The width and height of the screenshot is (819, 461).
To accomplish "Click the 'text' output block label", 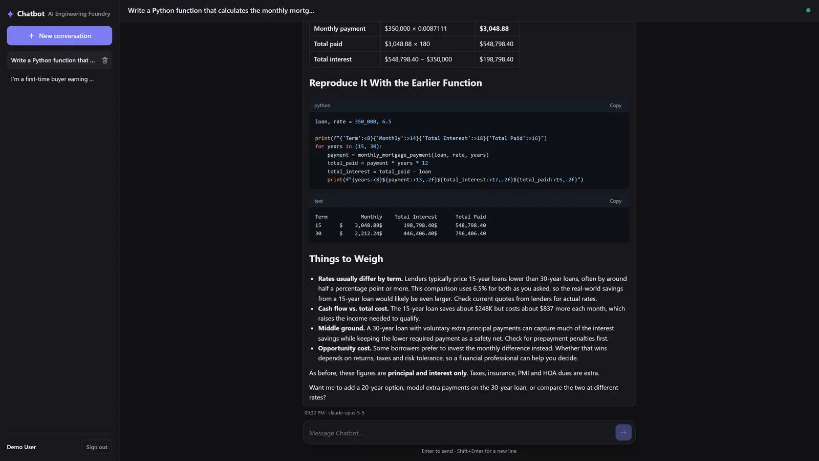I will pyautogui.click(x=318, y=201).
